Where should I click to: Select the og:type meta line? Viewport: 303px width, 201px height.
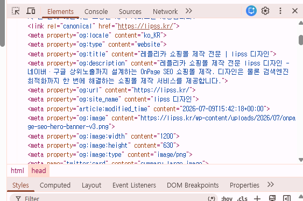[97, 45]
